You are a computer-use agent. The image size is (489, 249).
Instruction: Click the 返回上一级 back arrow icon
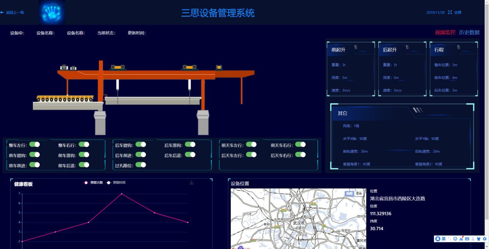tap(2, 12)
